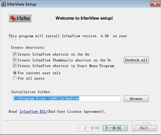
Task: Click the IrfanView red cat logo
Action: click(20, 18)
